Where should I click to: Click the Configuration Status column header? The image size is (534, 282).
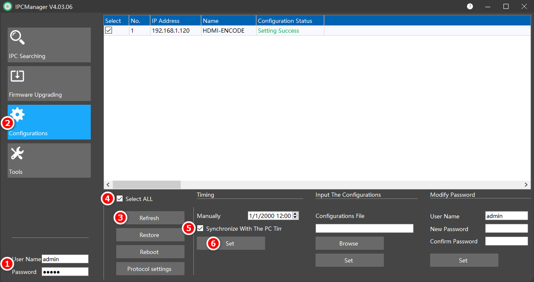pos(290,21)
